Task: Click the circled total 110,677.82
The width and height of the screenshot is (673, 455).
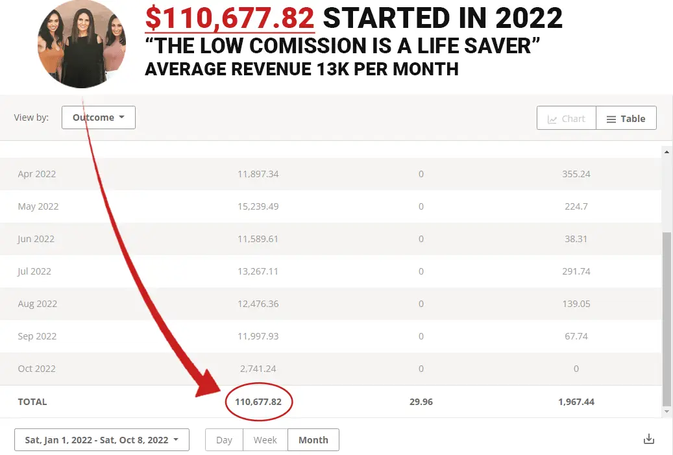Action: click(x=258, y=402)
